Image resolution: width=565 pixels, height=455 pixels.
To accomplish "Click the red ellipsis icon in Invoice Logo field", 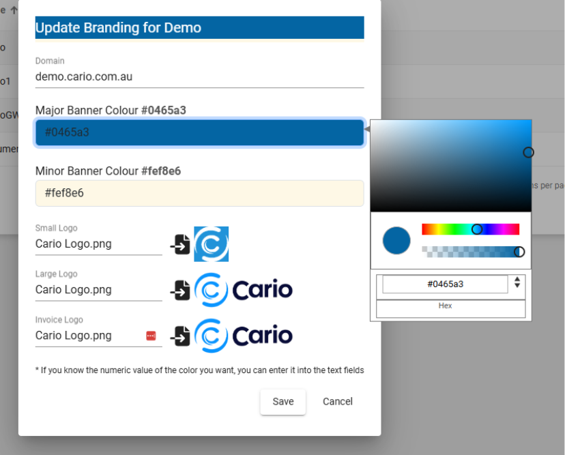I will [151, 336].
